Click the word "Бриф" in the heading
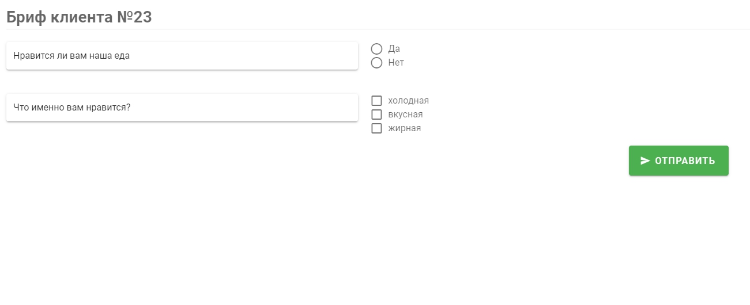 click(27, 17)
